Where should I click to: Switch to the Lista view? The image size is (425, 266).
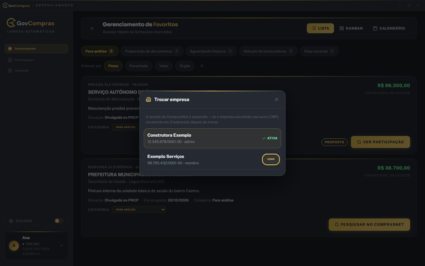320,28
